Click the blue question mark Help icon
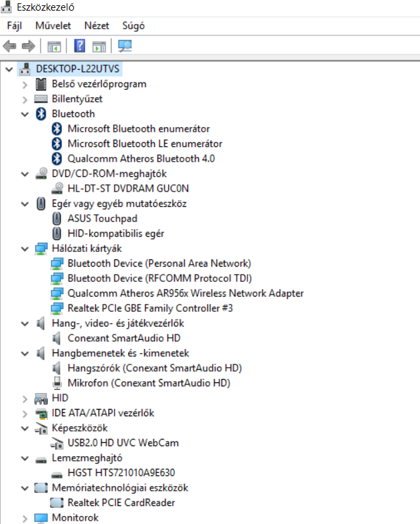 (80, 46)
